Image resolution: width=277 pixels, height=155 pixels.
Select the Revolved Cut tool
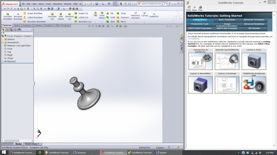tap(69, 16)
